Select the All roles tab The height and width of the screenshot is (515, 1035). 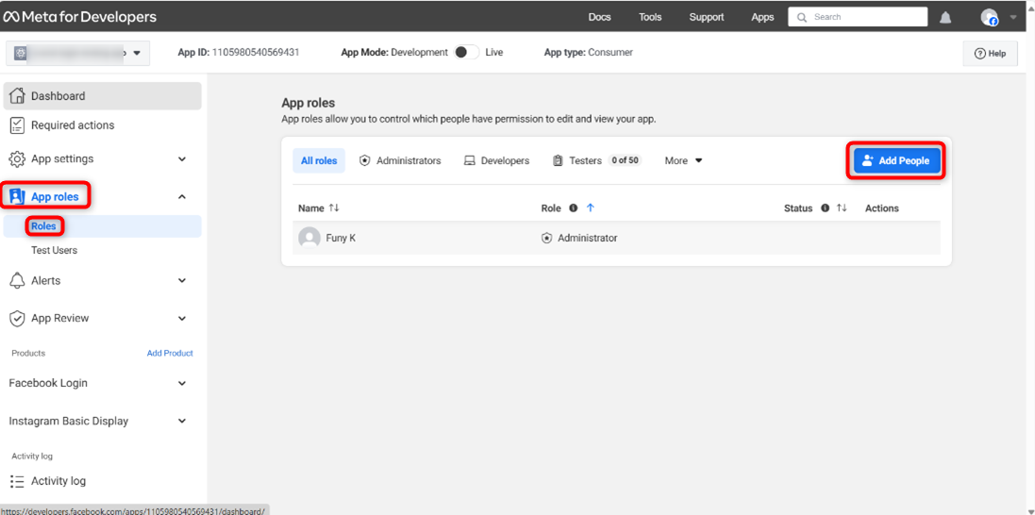(x=319, y=160)
